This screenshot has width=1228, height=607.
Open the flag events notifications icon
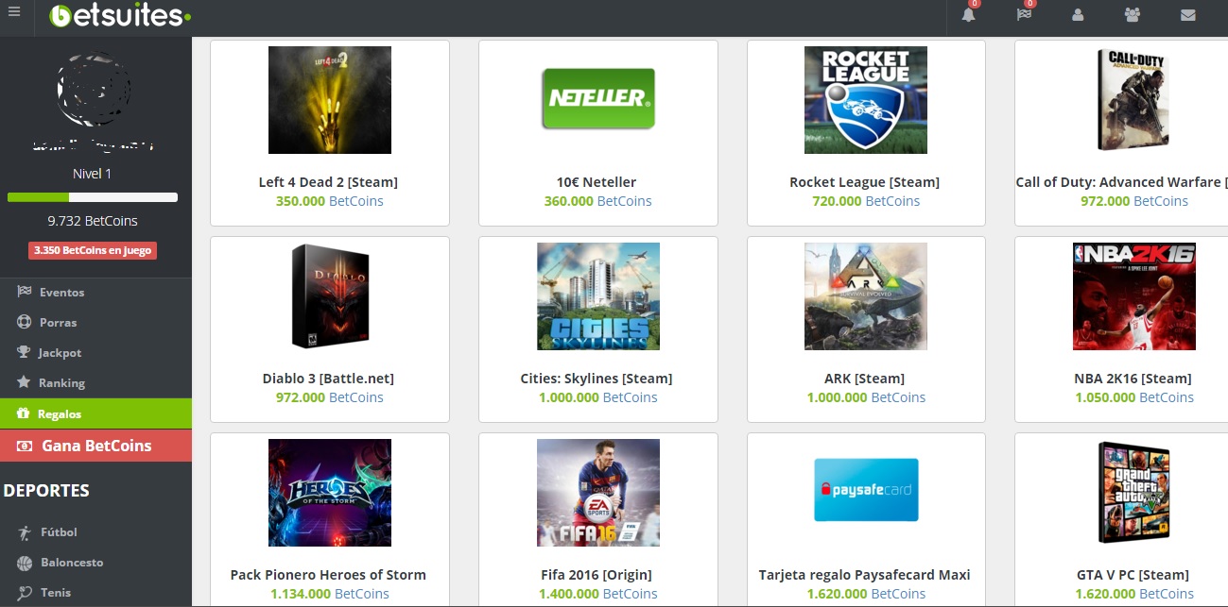(1024, 15)
